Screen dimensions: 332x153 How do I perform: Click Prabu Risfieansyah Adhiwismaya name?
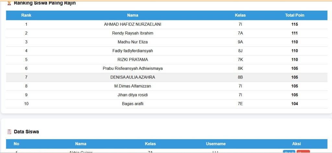tap(133, 68)
